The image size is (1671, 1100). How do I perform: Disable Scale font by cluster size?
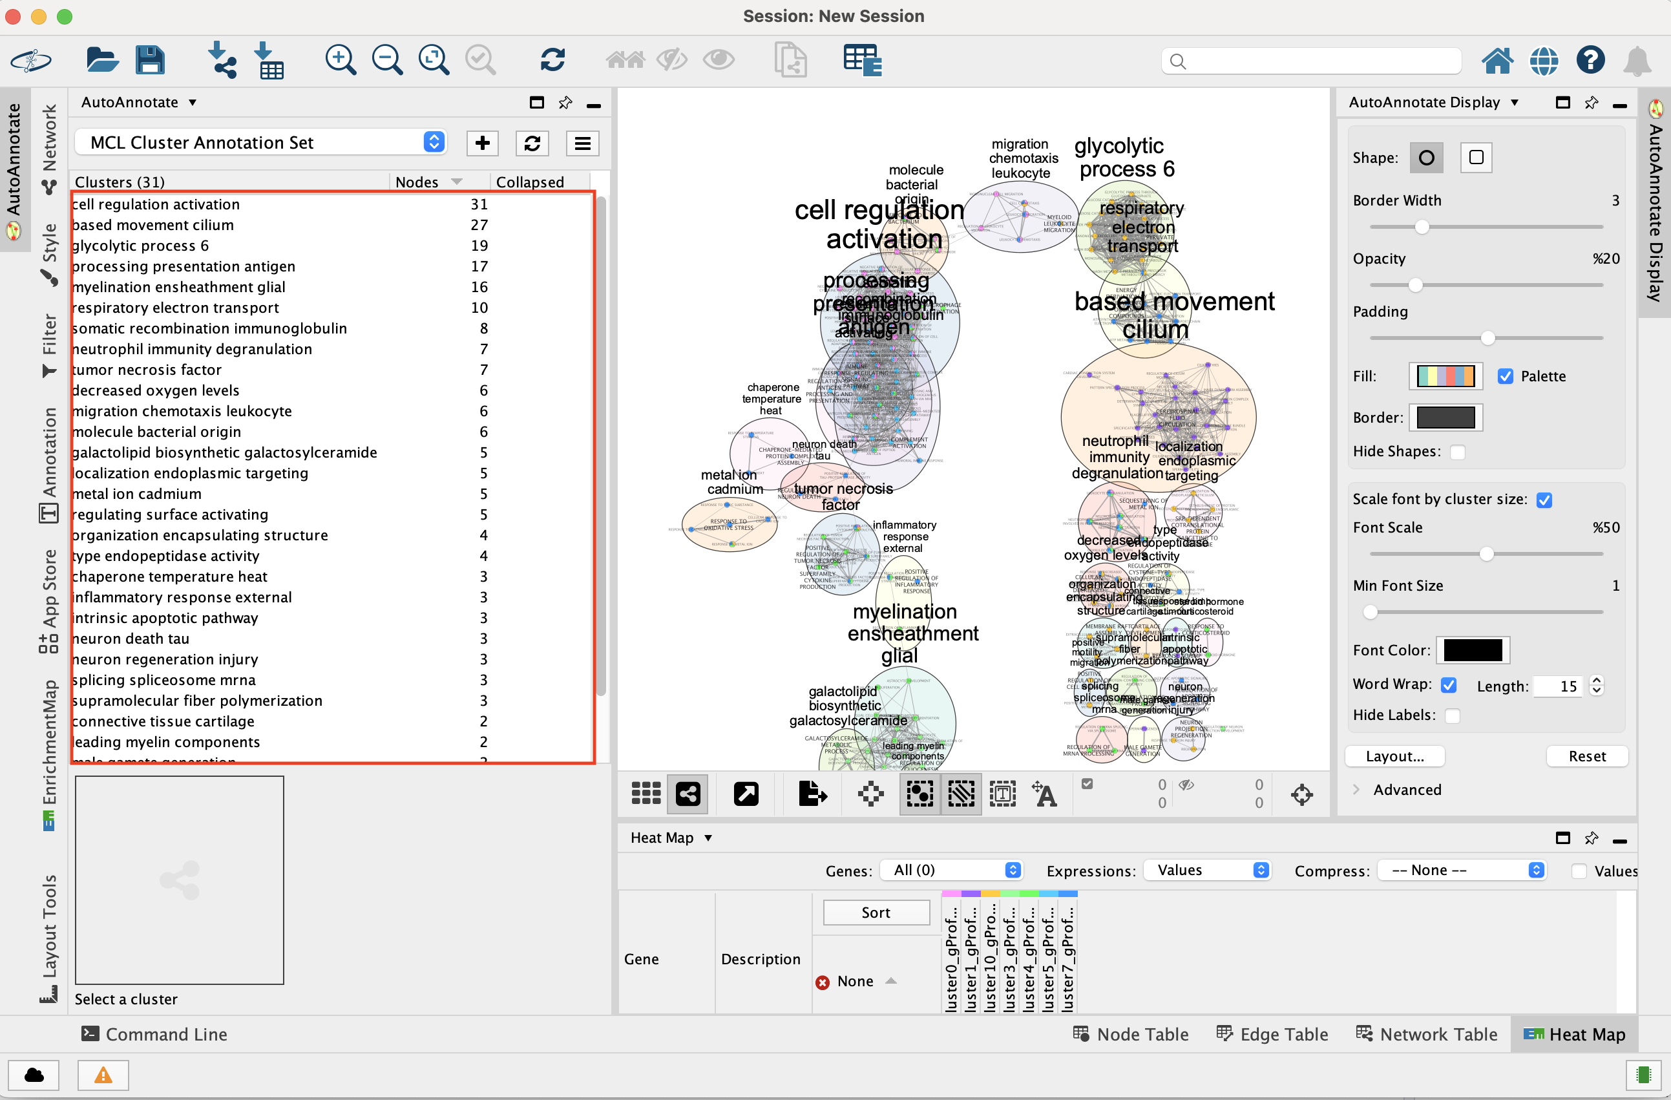(x=1544, y=500)
